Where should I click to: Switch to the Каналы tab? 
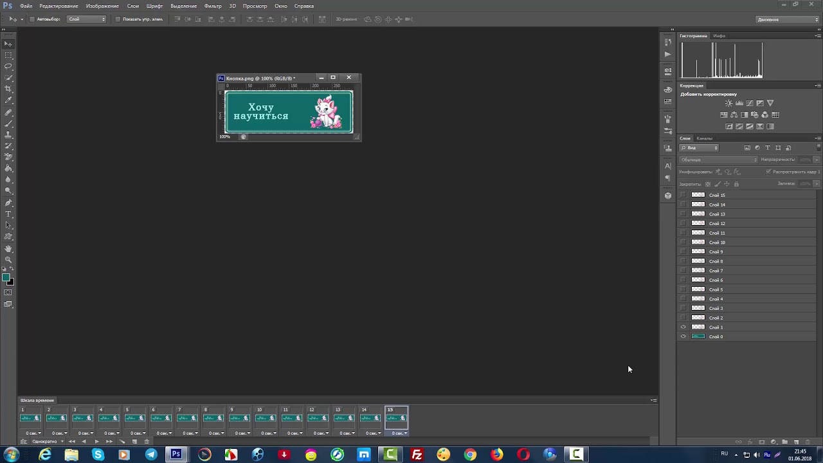point(704,138)
